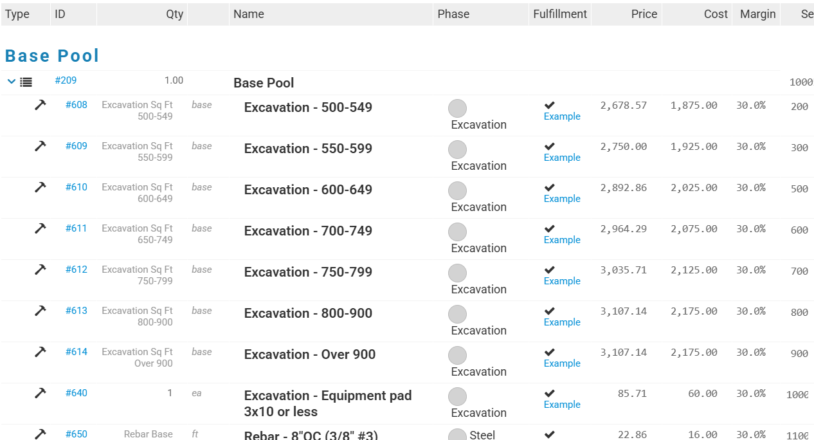Click hammer icon for item #613
This screenshot has width=814, height=440.
click(x=41, y=311)
